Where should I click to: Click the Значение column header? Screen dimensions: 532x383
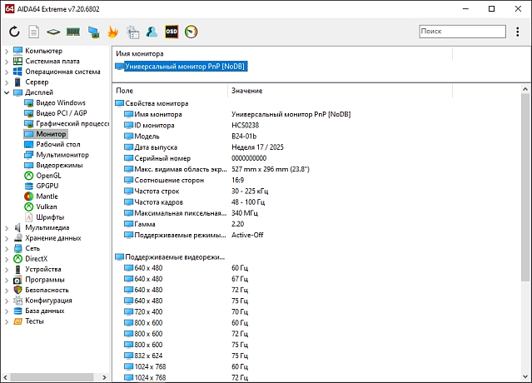[x=247, y=90]
